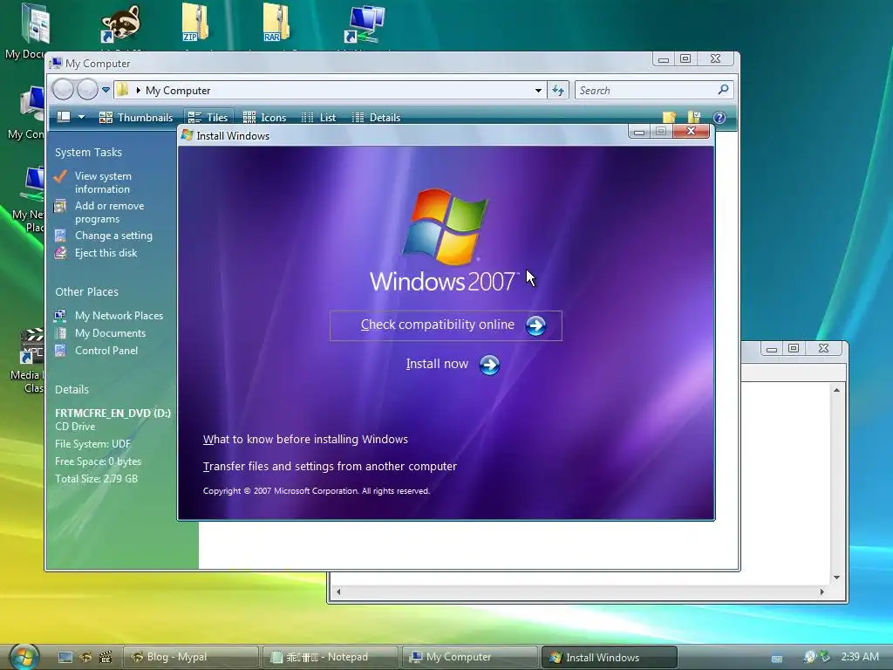Viewport: 893px width, 670px height.
Task: Click Change a setting task
Action: [113, 236]
